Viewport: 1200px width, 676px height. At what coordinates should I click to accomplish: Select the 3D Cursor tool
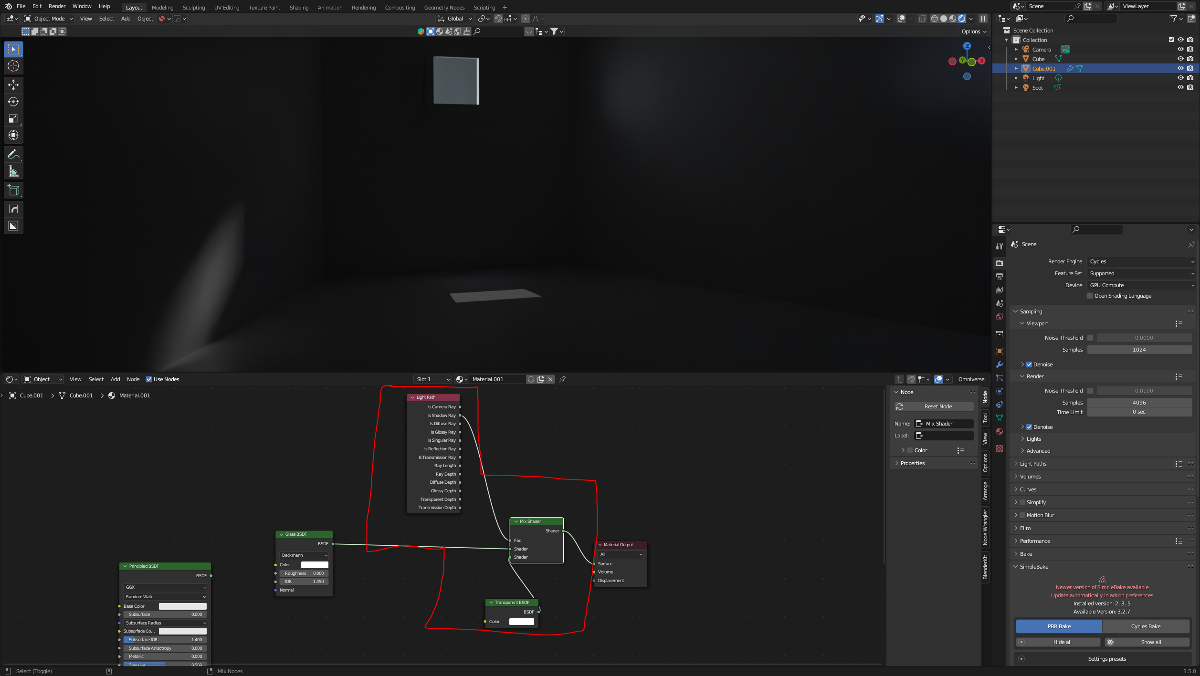tap(13, 66)
